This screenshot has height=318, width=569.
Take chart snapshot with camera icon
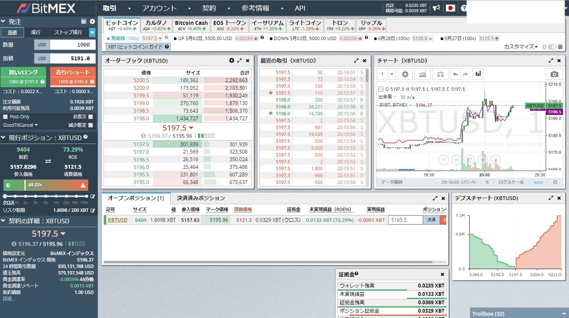[554, 74]
